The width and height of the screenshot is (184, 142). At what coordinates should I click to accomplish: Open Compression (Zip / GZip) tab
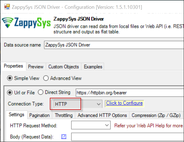[156, 115]
